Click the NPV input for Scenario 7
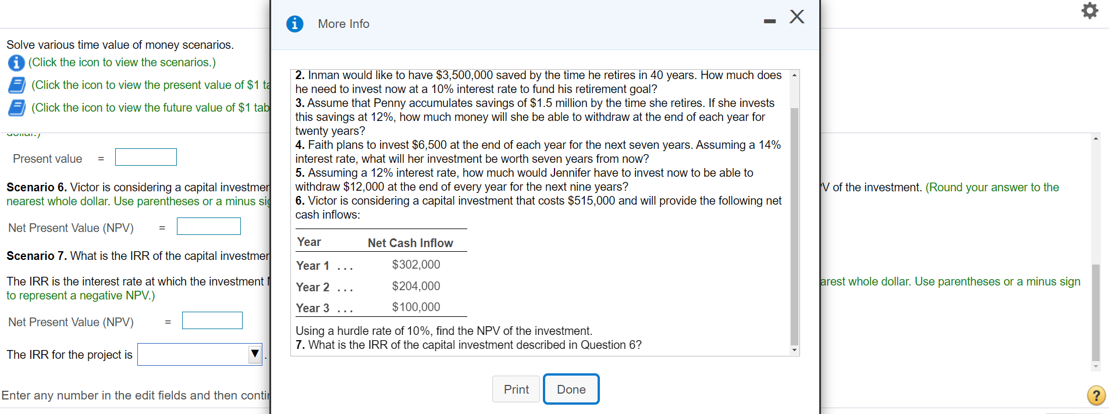Image resolution: width=1109 pixels, height=414 pixels. coord(212,320)
